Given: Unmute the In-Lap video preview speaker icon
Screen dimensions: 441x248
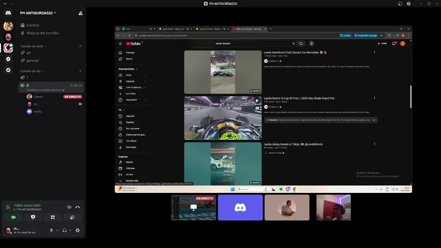Looking at the screenshot, I should click(x=257, y=101).
